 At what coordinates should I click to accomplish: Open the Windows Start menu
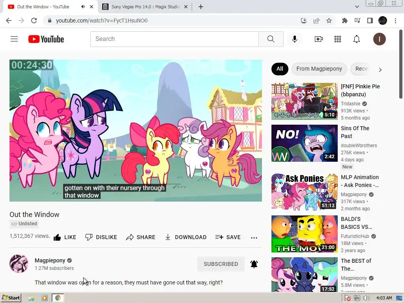[11, 298]
